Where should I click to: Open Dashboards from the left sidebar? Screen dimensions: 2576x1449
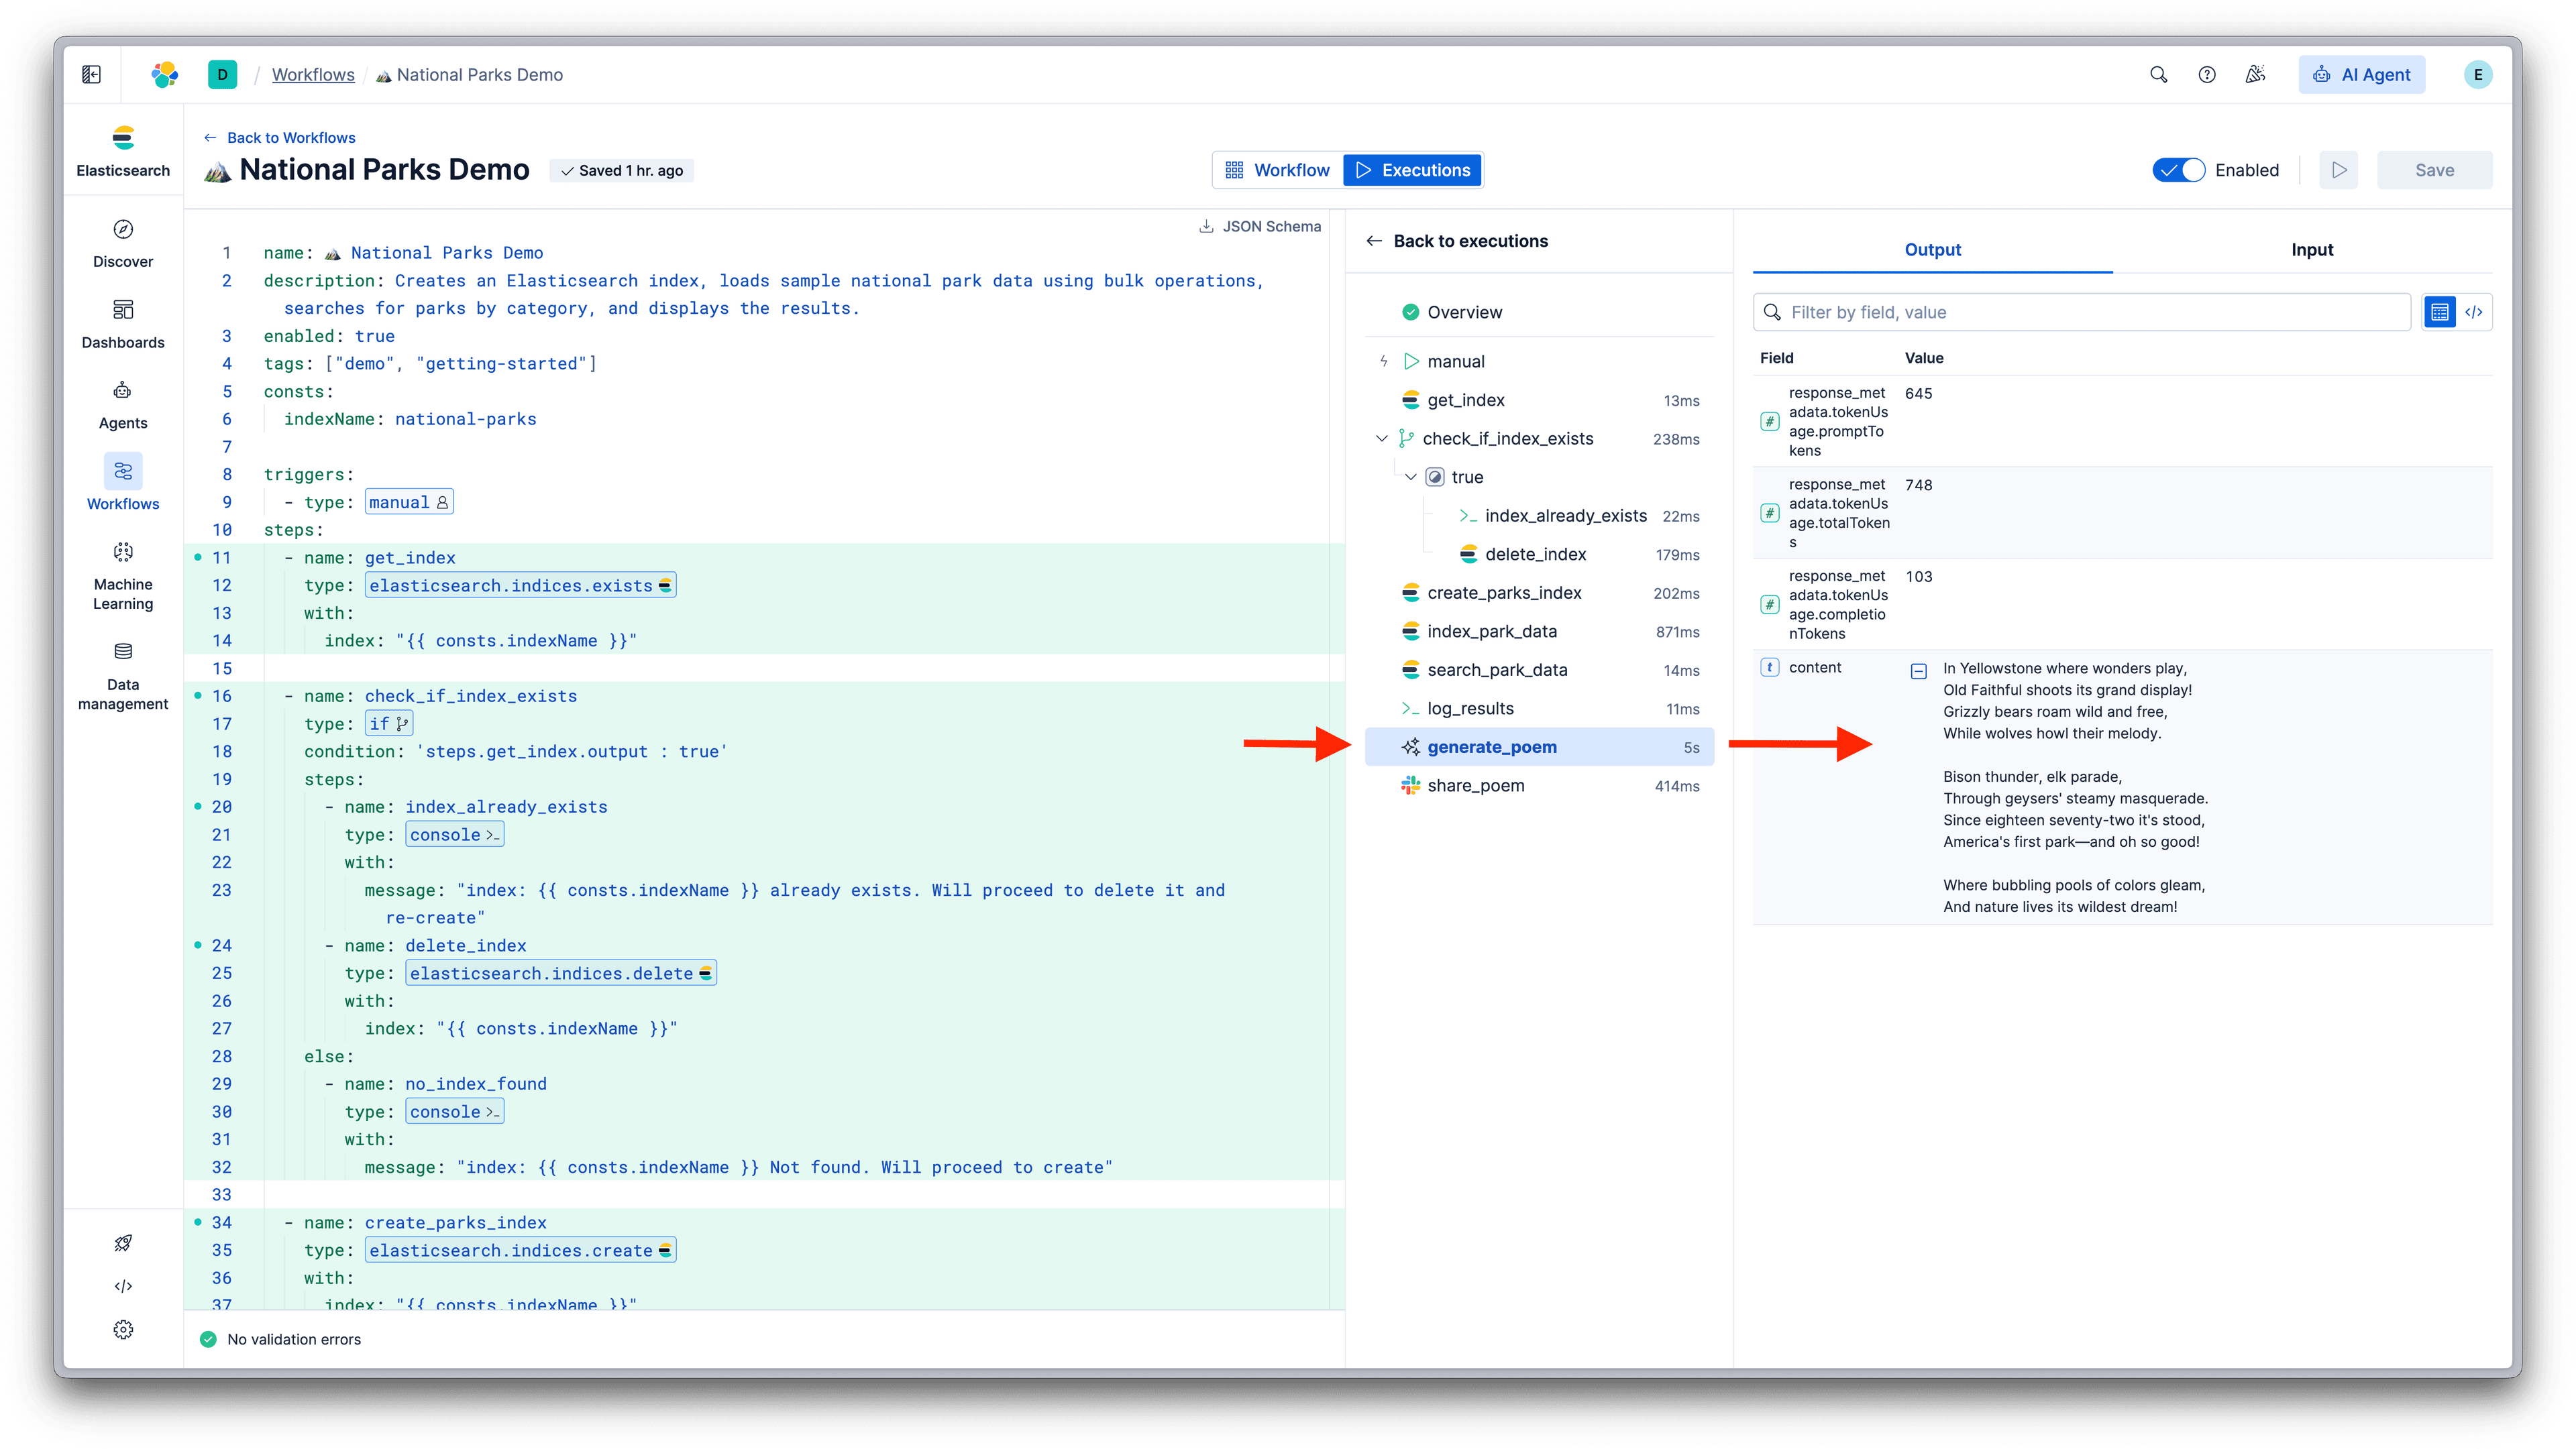click(122, 323)
